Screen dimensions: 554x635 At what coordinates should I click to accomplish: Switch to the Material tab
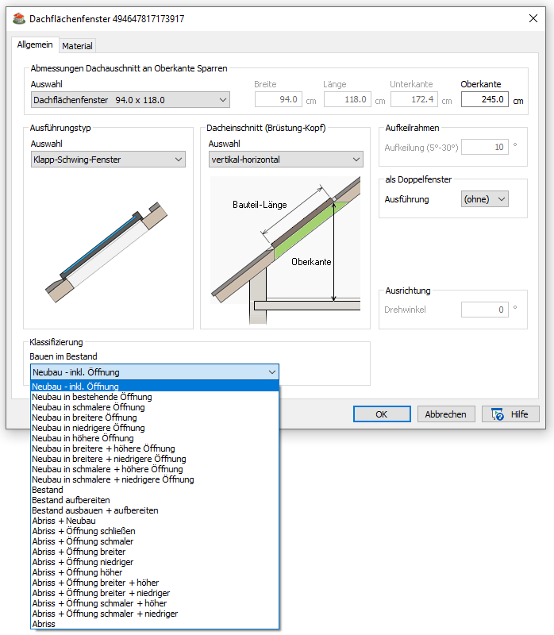tap(78, 46)
